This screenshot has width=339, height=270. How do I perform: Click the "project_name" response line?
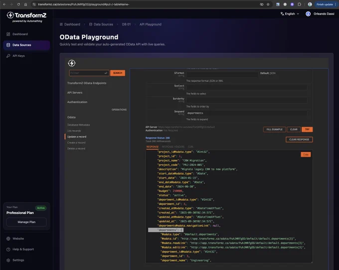click(x=182, y=160)
